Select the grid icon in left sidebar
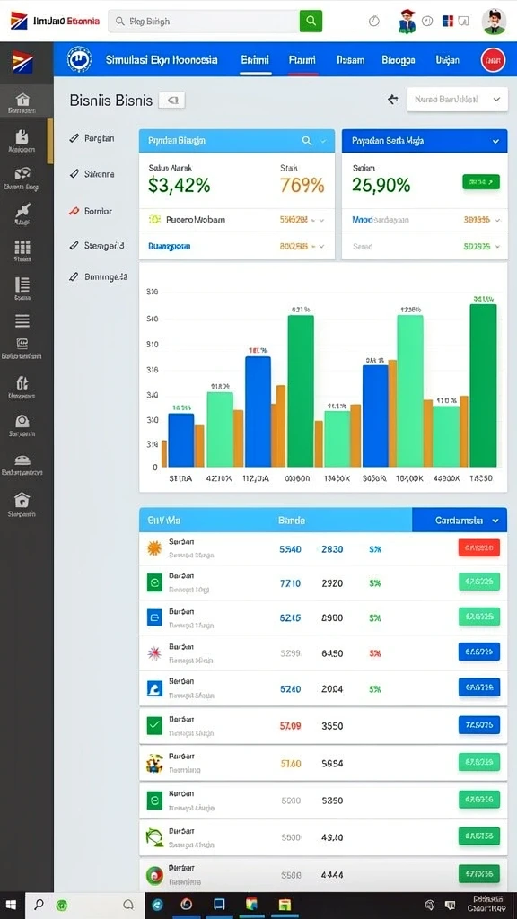The height and width of the screenshot is (919, 517). 22,247
